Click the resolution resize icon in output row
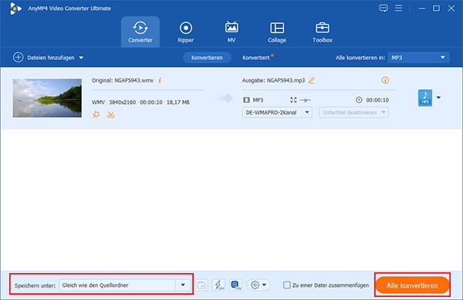The image size is (463, 300). click(293, 100)
